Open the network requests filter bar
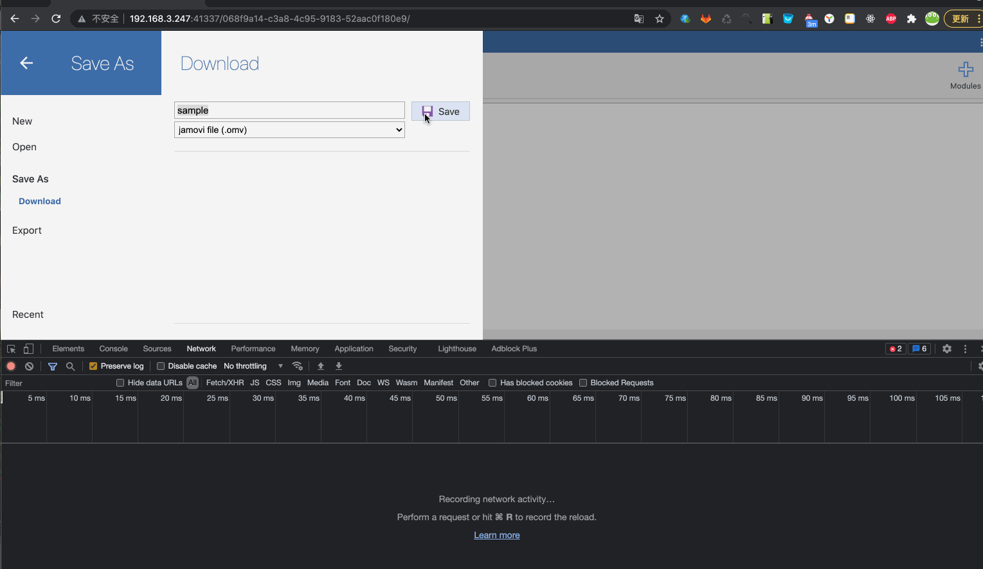 (x=52, y=366)
